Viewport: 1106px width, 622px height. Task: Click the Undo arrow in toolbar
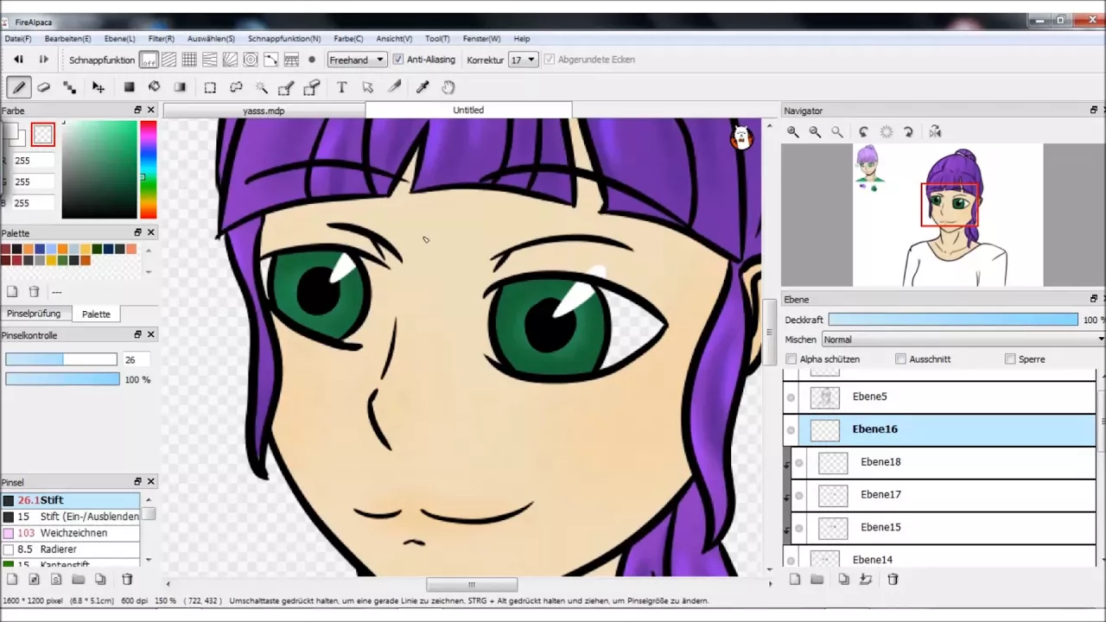tap(18, 60)
